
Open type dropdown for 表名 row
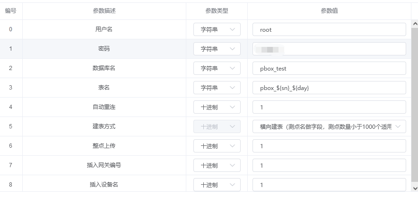coord(217,88)
